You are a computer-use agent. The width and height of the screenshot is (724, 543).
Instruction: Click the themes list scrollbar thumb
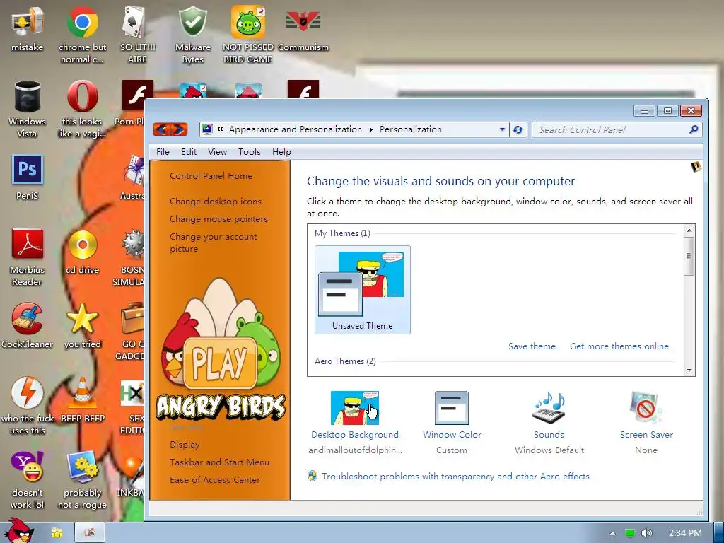click(689, 256)
